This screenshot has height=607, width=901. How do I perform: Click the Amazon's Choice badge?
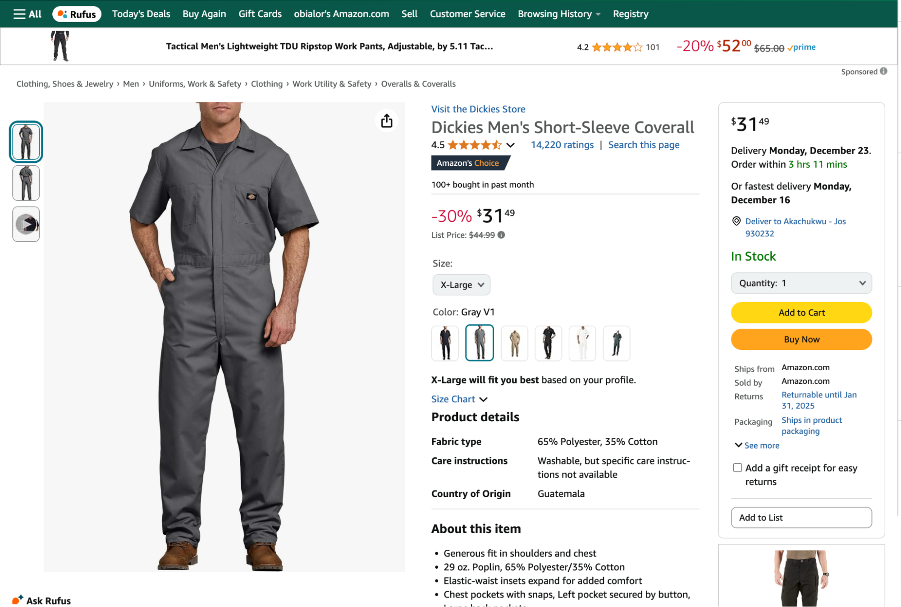(469, 163)
